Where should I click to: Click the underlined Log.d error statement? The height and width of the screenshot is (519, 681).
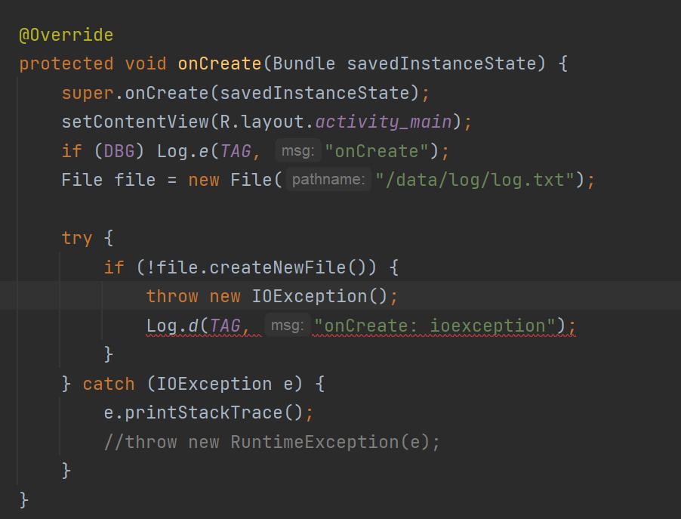click(x=361, y=326)
